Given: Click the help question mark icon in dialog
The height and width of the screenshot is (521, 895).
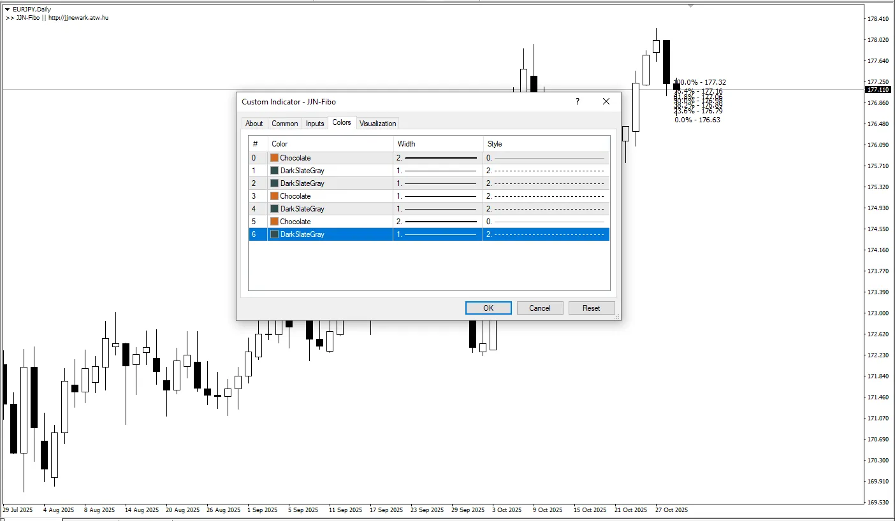Looking at the screenshot, I should tap(578, 101).
